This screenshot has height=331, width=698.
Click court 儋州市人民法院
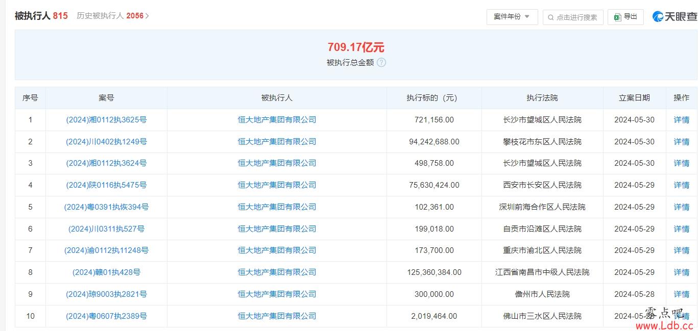pos(542,294)
